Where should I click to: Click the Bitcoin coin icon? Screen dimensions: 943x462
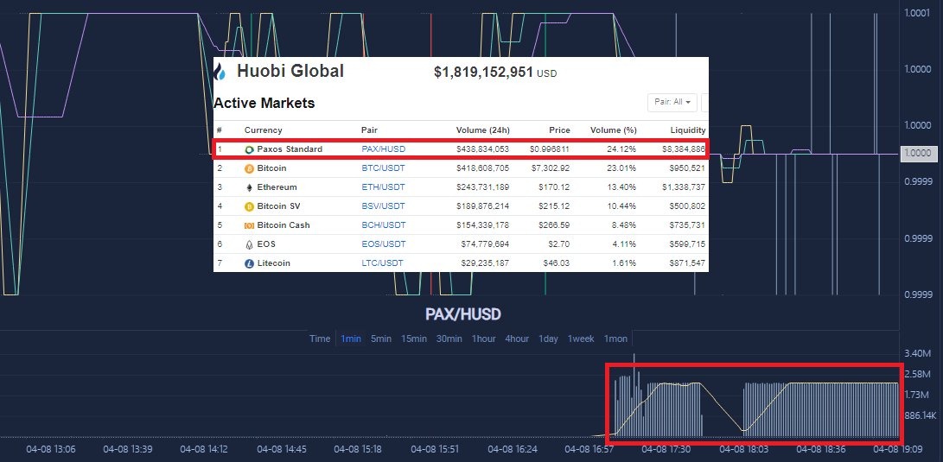(x=250, y=168)
